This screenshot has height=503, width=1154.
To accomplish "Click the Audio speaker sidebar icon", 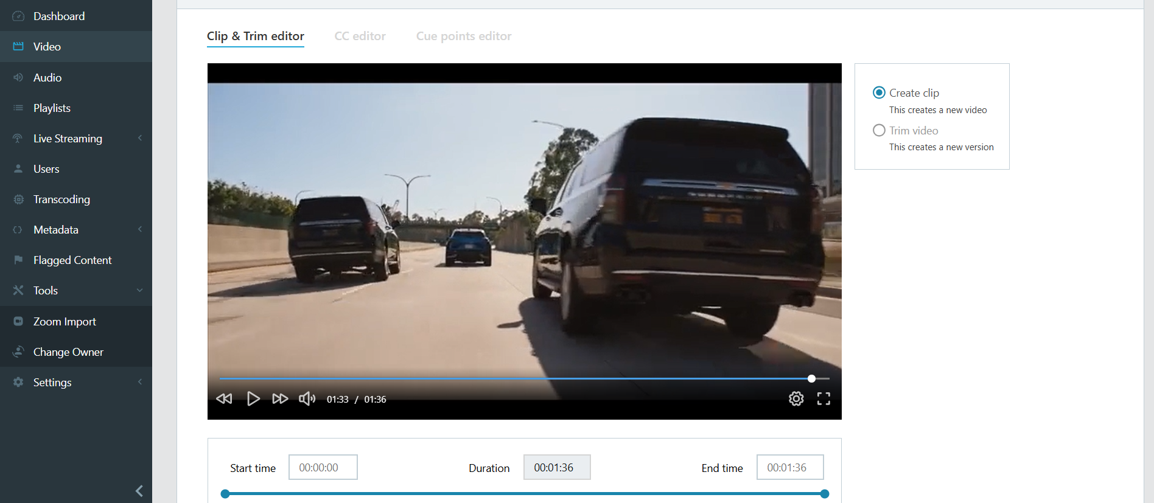I will pos(18,77).
